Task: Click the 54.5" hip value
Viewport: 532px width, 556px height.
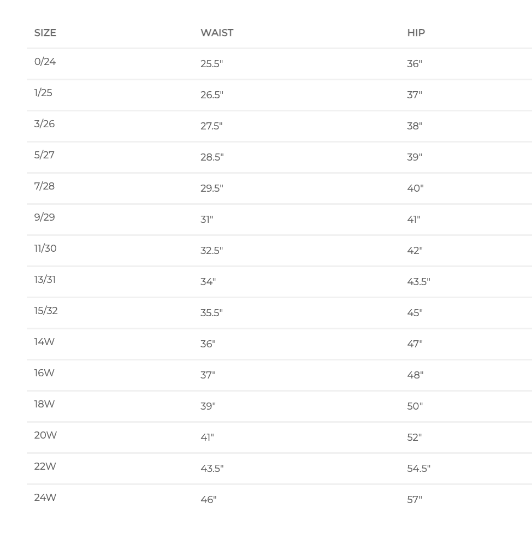Action: point(418,469)
